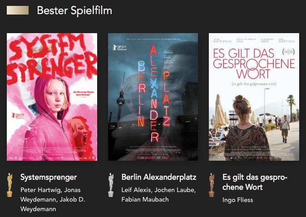Click the bronze trophy icon beside Es gilt das gesprochene Wort
Image resolution: width=306 pixels, height=217 pixels.
[212, 185]
